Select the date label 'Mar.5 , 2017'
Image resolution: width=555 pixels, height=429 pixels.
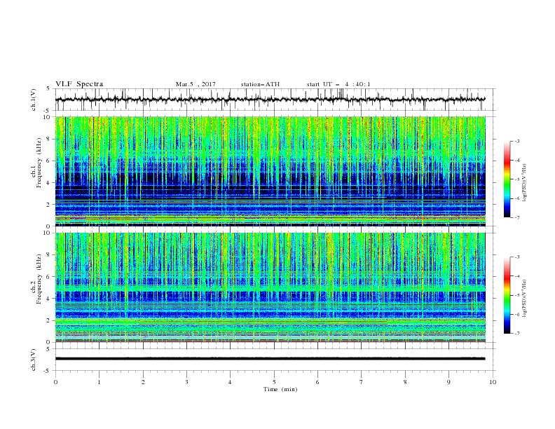196,84
